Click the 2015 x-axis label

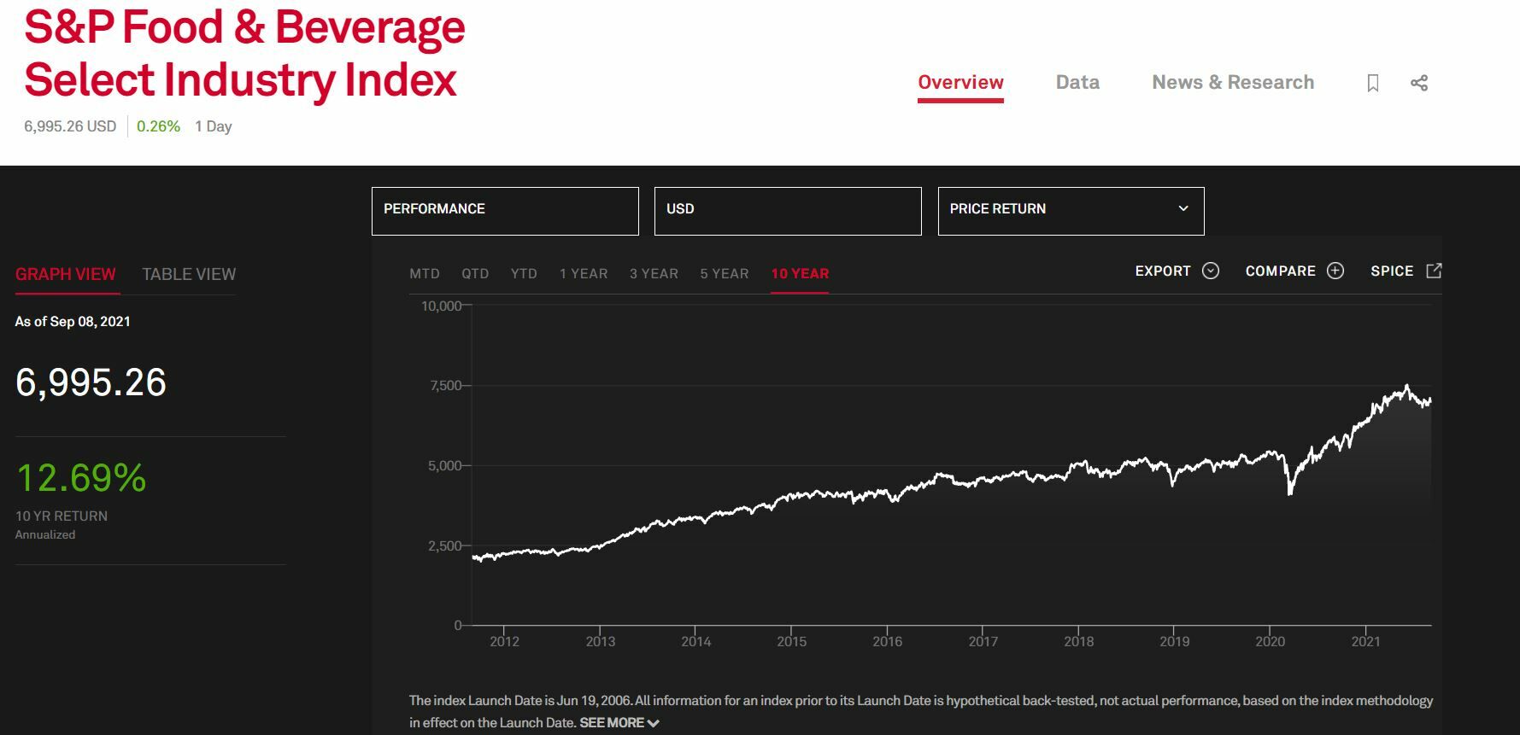point(791,642)
